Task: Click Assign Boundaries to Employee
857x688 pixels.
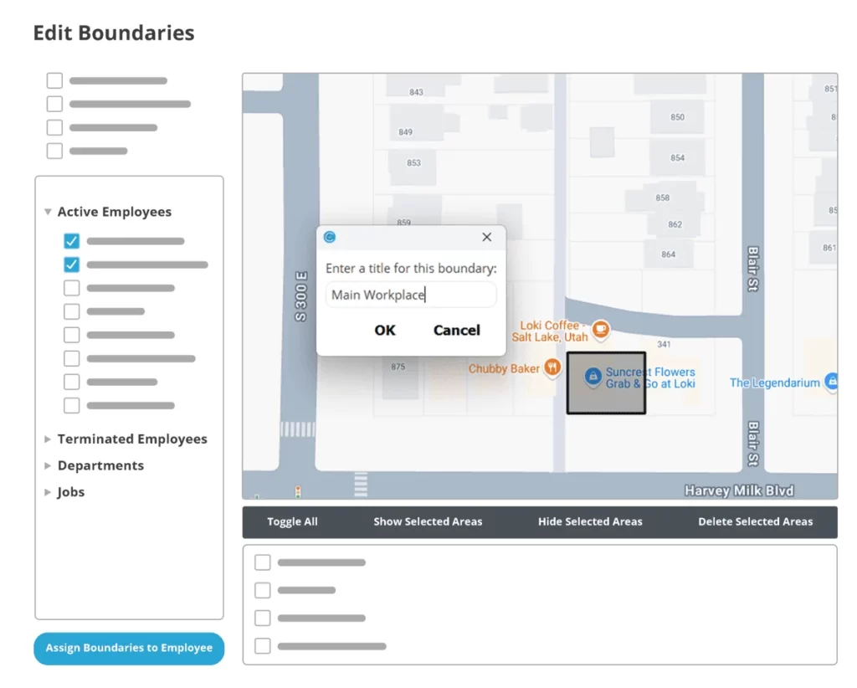Action: tap(129, 648)
